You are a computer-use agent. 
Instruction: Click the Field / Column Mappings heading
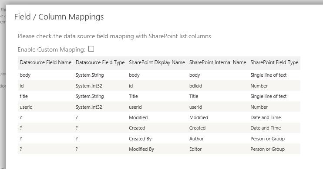pos(59,17)
